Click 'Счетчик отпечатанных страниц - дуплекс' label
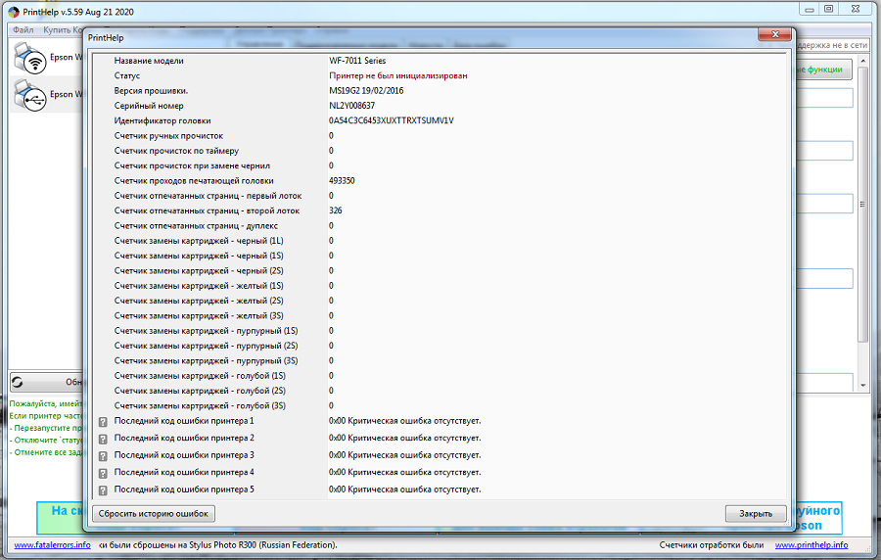 click(x=196, y=226)
